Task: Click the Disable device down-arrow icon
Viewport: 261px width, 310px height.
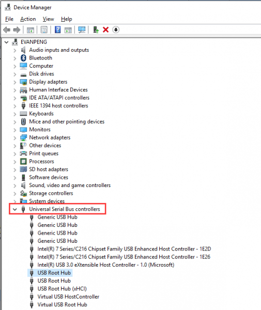Action: pyautogui.click(x=116, y=30)
